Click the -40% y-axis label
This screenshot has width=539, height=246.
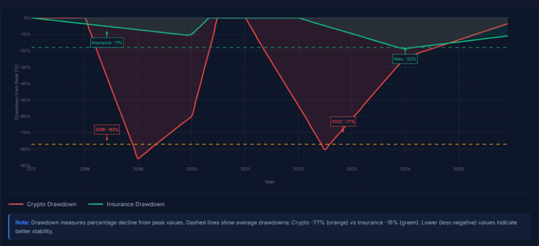26,83
